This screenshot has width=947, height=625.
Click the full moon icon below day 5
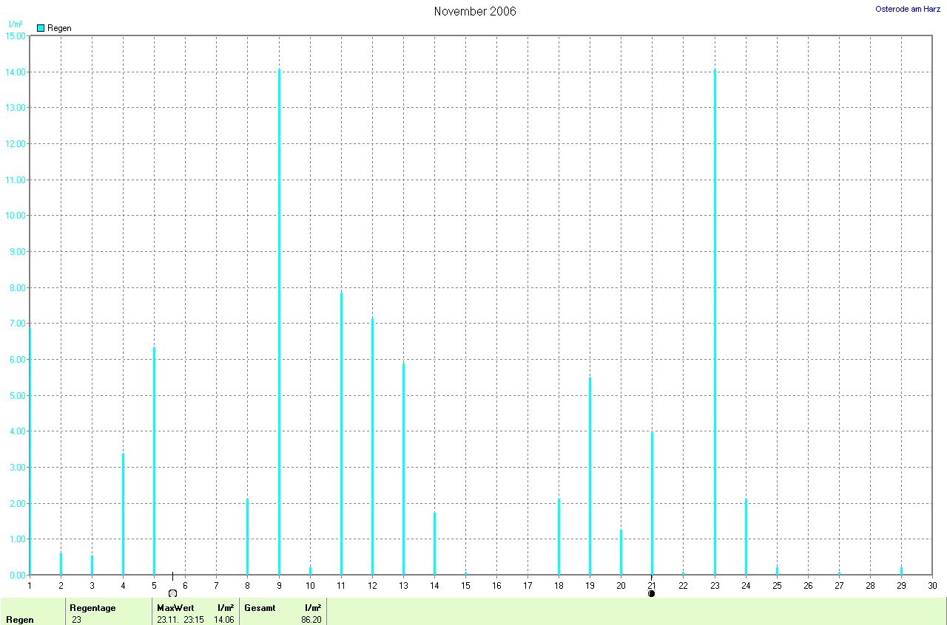172,593
